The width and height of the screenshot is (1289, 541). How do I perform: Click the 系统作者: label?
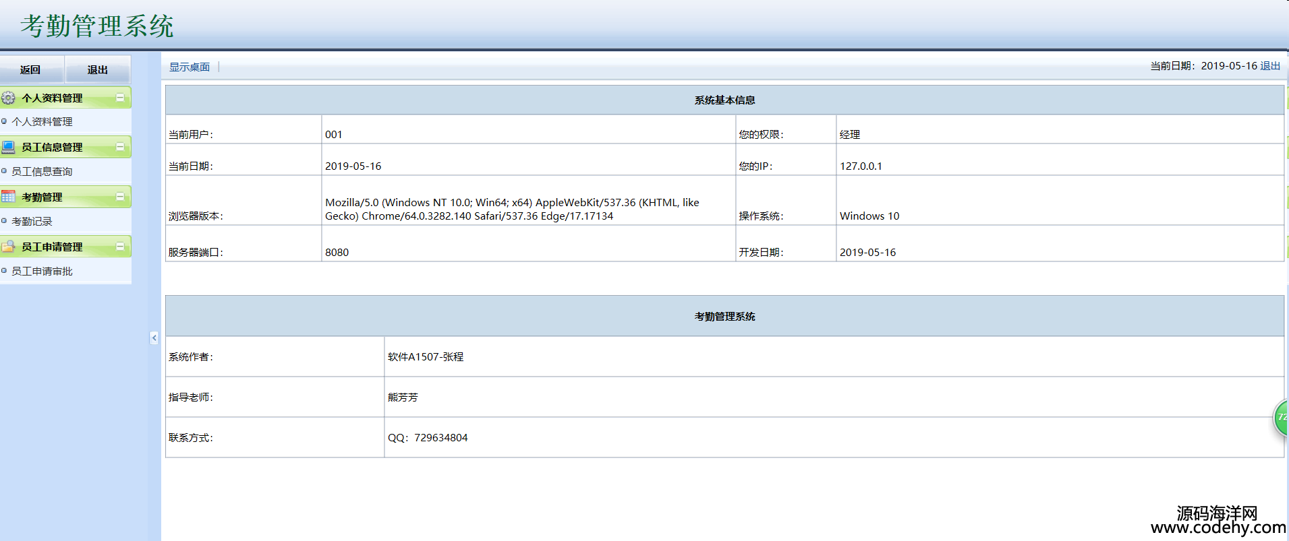click(191, 357)
